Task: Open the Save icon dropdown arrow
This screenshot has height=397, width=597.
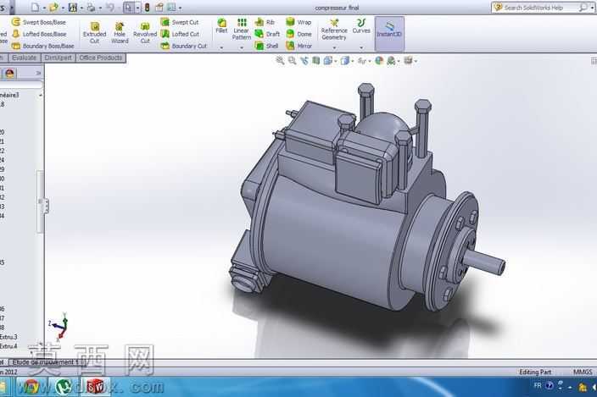Action: click(81, 8)
